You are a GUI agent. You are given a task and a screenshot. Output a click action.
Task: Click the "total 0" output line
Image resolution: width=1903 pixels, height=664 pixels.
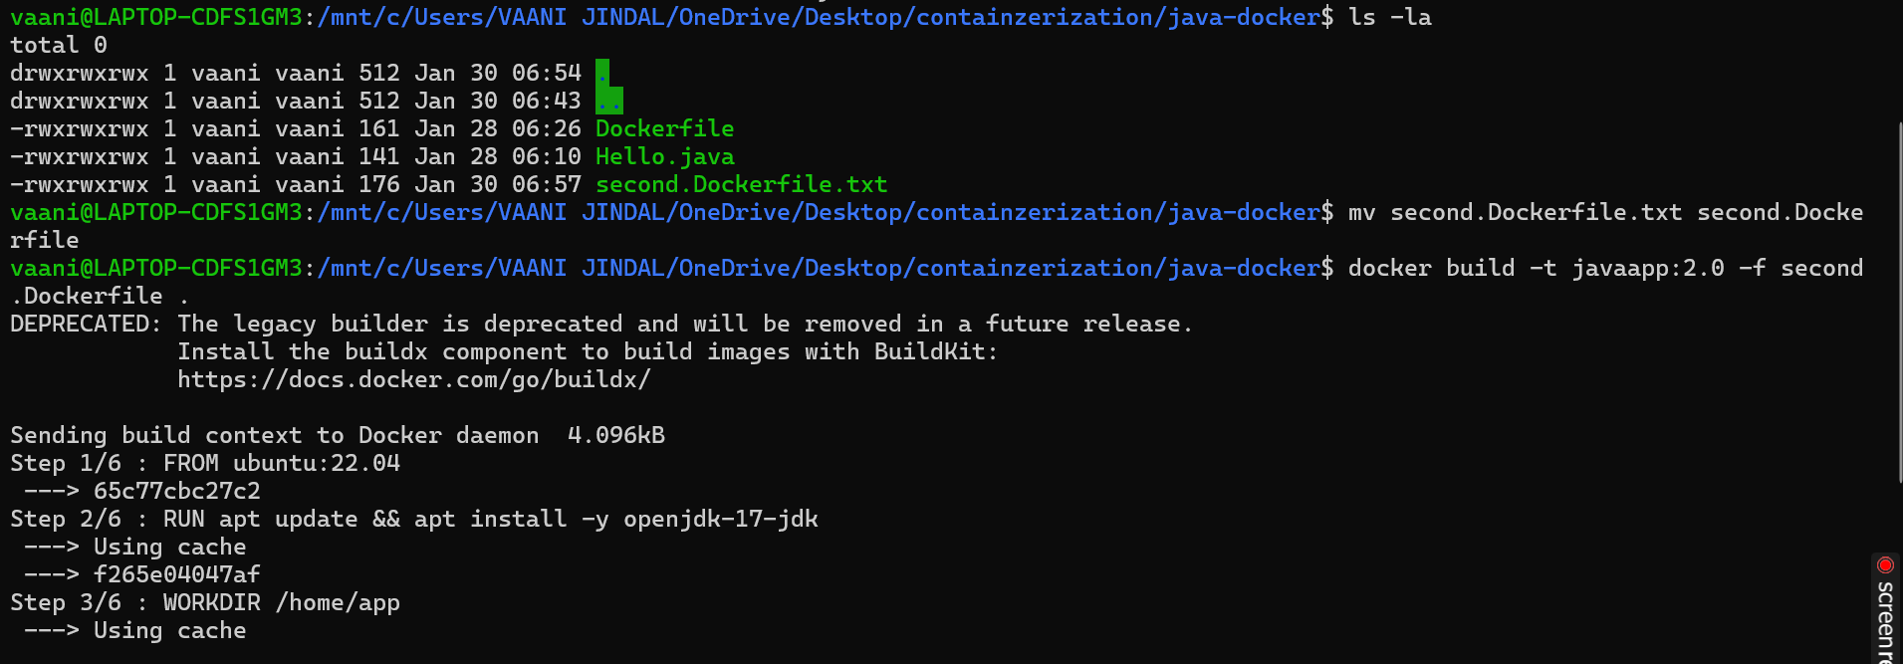tap(58, 45)
